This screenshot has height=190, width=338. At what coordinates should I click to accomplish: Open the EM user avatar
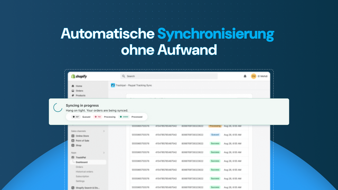pyautogui.click(x=253, y=76)
